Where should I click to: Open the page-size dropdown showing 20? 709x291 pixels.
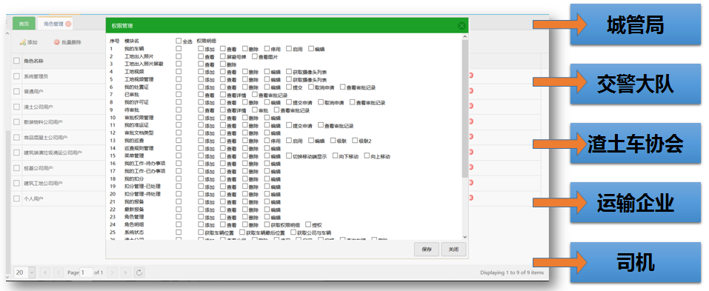tap(32, 272)
